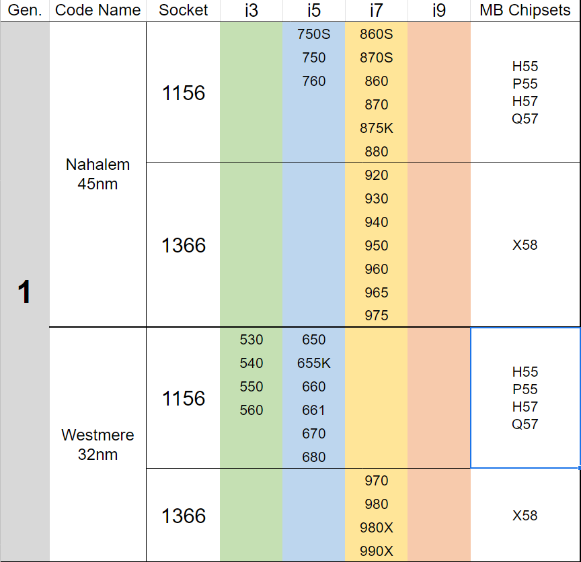Image resolution: width=581 pixels, height=562 pixels.
Task: Select the 'Socket' header cell
Action: tap(183, 10)
